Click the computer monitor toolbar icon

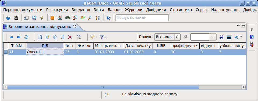[x=34, y=18]
